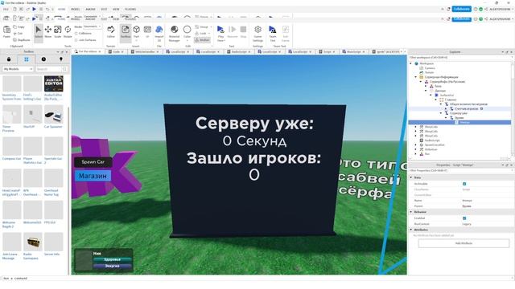Open the VehicleHandler script tab

[x=145, y=51]
